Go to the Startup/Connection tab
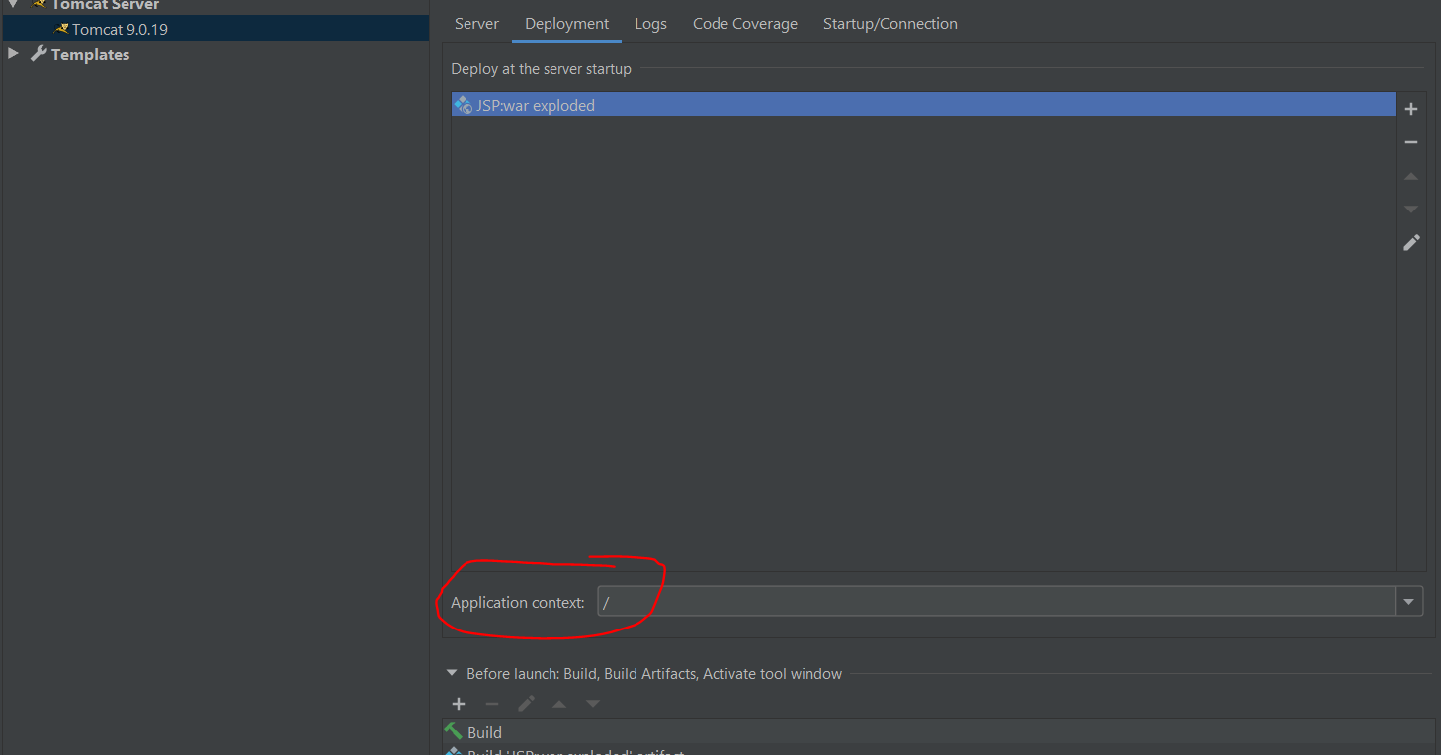Image resolution: width=1441 pixels, height=755 pixels. (890, 24)
